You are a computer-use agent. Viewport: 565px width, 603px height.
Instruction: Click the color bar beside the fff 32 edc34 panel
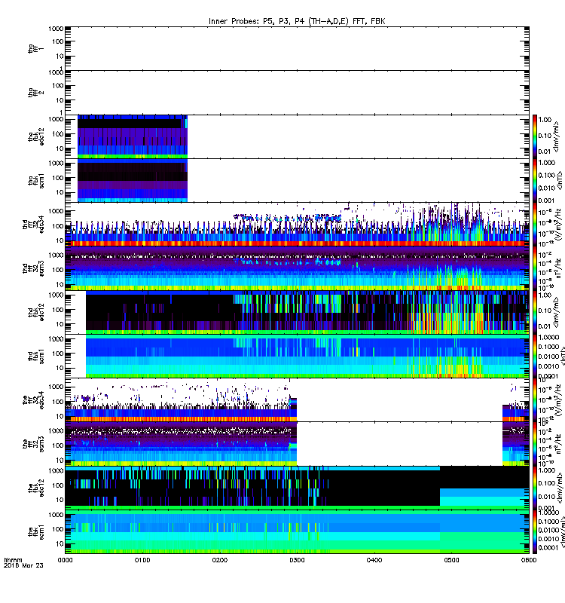pyautogui.click(x=534, y=399)
